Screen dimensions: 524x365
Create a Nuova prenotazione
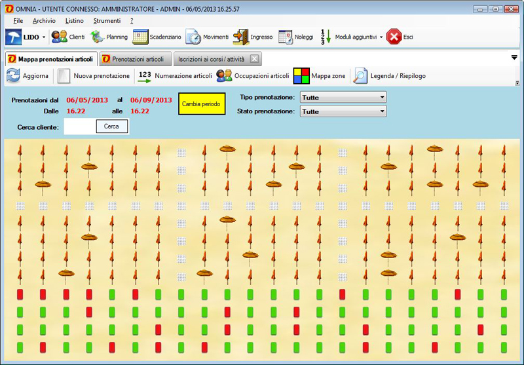pyautogui.click(x=94, y=76)
